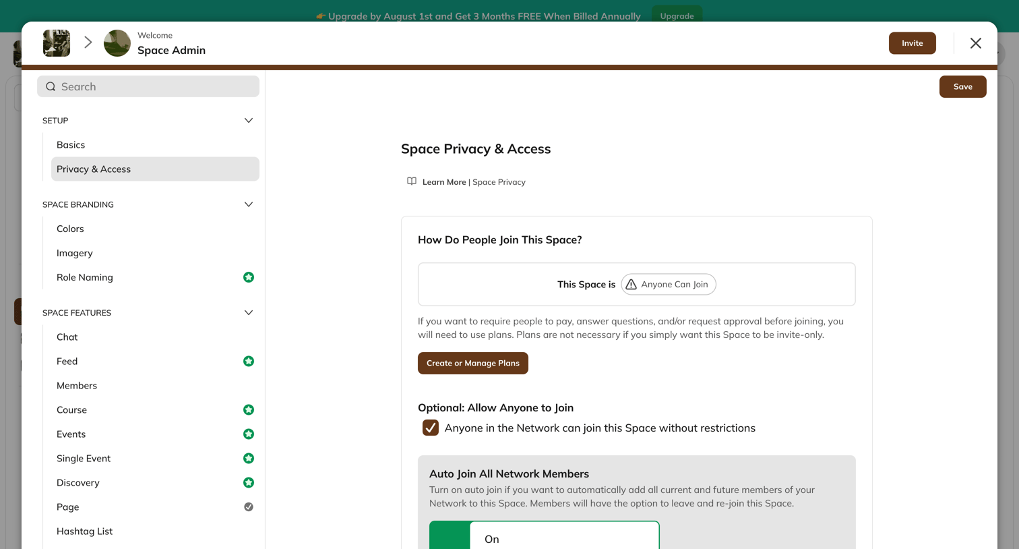Click the green star beside Feed
The width and height of the screenshot is (1019, 549).
pos(249,362)
